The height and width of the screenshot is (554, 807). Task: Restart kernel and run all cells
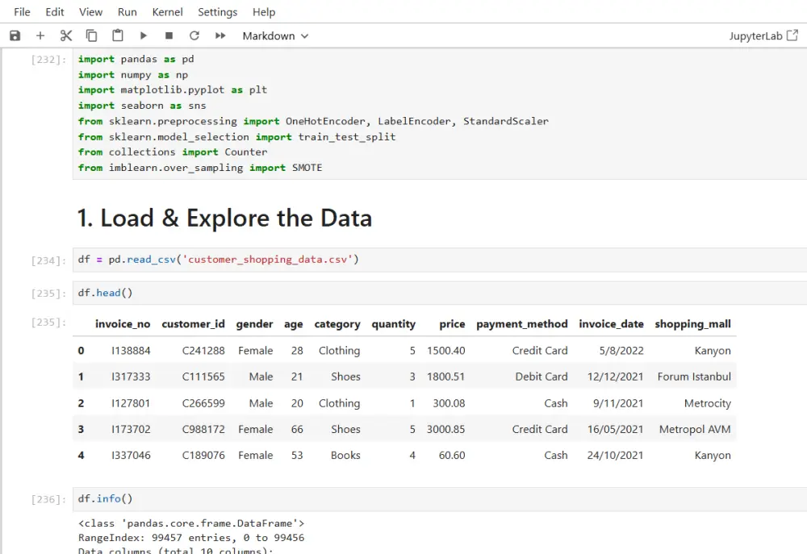click(x=220, y=35)
